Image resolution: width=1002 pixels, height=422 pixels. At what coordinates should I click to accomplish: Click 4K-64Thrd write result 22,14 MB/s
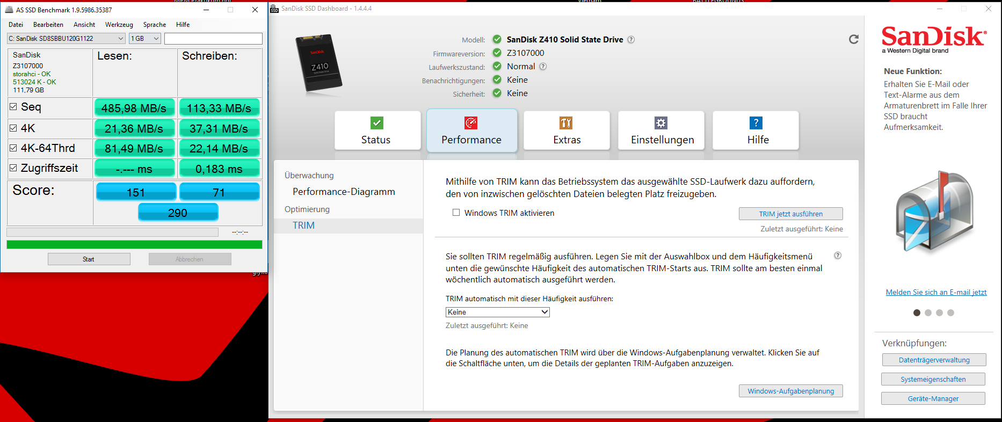click(x=219, y=148)
